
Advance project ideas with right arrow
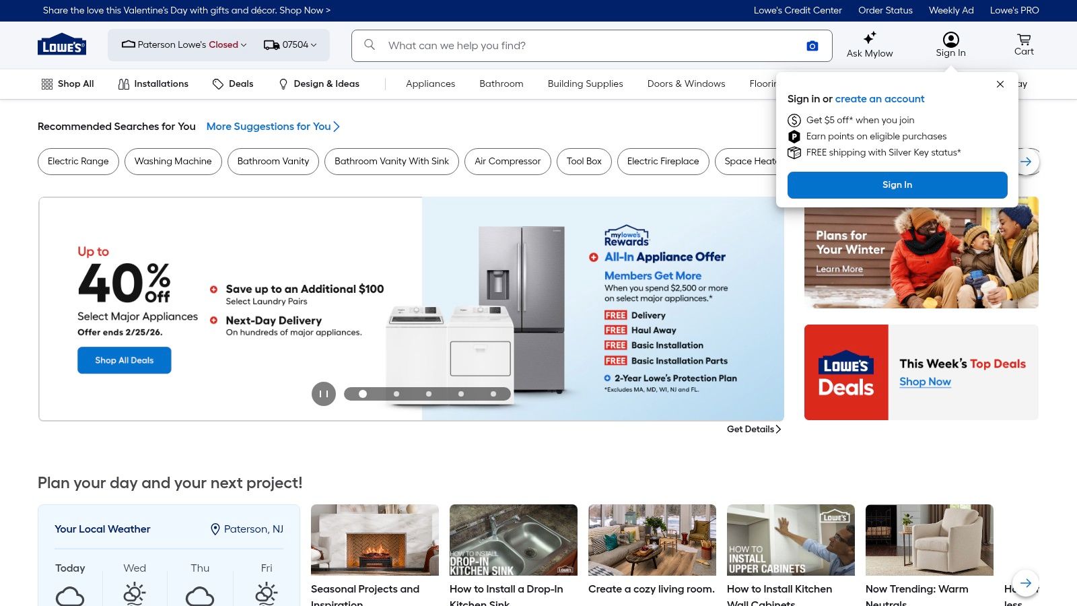pos(1025,583)
